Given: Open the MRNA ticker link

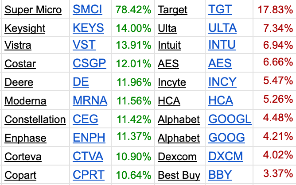Looking at the screenshot, I should [90, 100].
